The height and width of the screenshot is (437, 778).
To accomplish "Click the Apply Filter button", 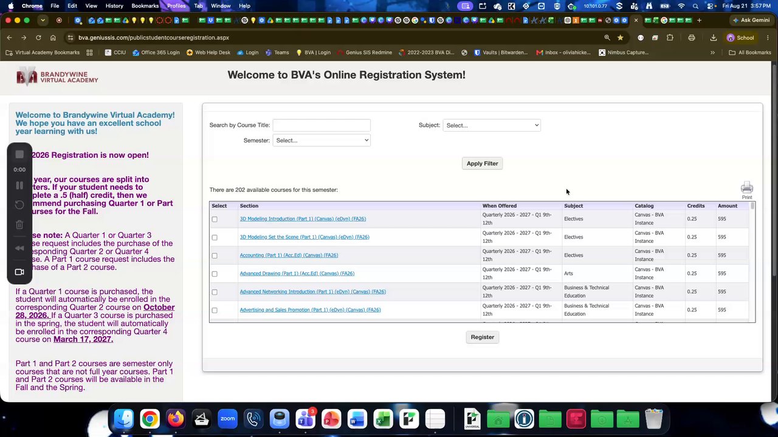I will tap(482, 163).
